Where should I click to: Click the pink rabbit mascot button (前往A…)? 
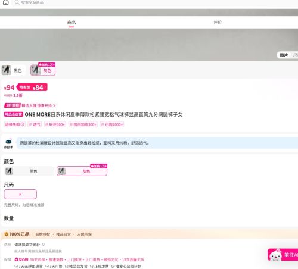283,255
